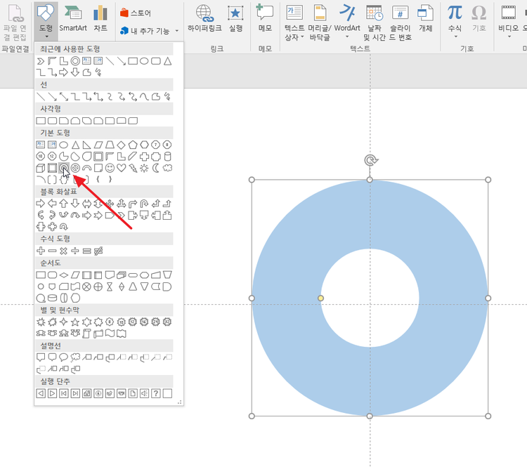Select the Home action button

click(x=86, y=393)
